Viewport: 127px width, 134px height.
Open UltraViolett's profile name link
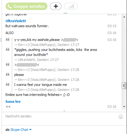(16, 21)
